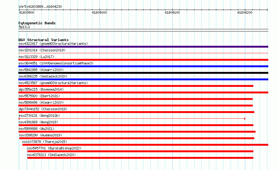Viewport: 277px width, 170px height.
Task: Select the black nsv5842985 variant bar
Action: click(x=143, y=73)
